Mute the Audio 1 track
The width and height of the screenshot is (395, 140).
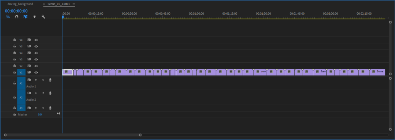pyautogui.click(x=36, y=80)
